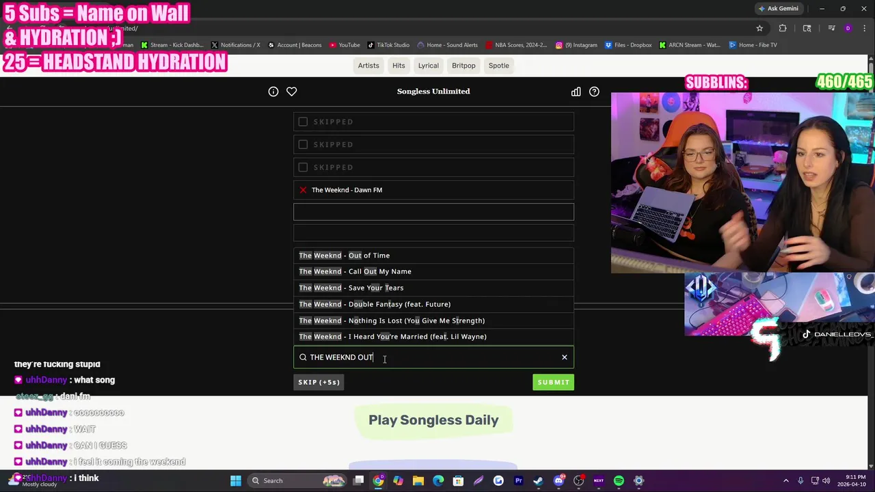The width and height of the screenshot is (875, 492).
Task: Open Microsoft Store from taskbar
Action: tap(458, 480)
